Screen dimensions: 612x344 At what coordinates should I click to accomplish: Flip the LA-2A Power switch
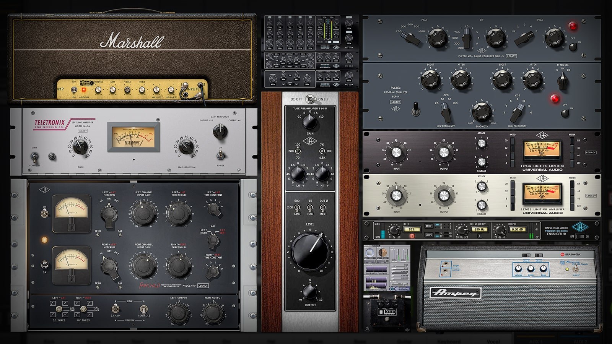coord(220,155)
